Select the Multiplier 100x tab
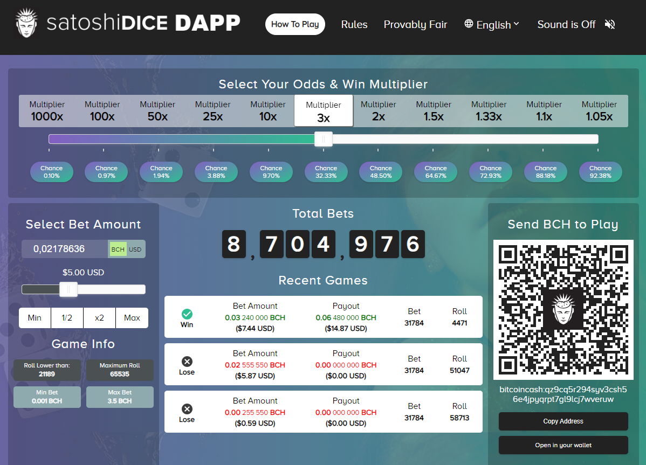The width and height of the screenshot is (646, 465). tap(102, 111)
